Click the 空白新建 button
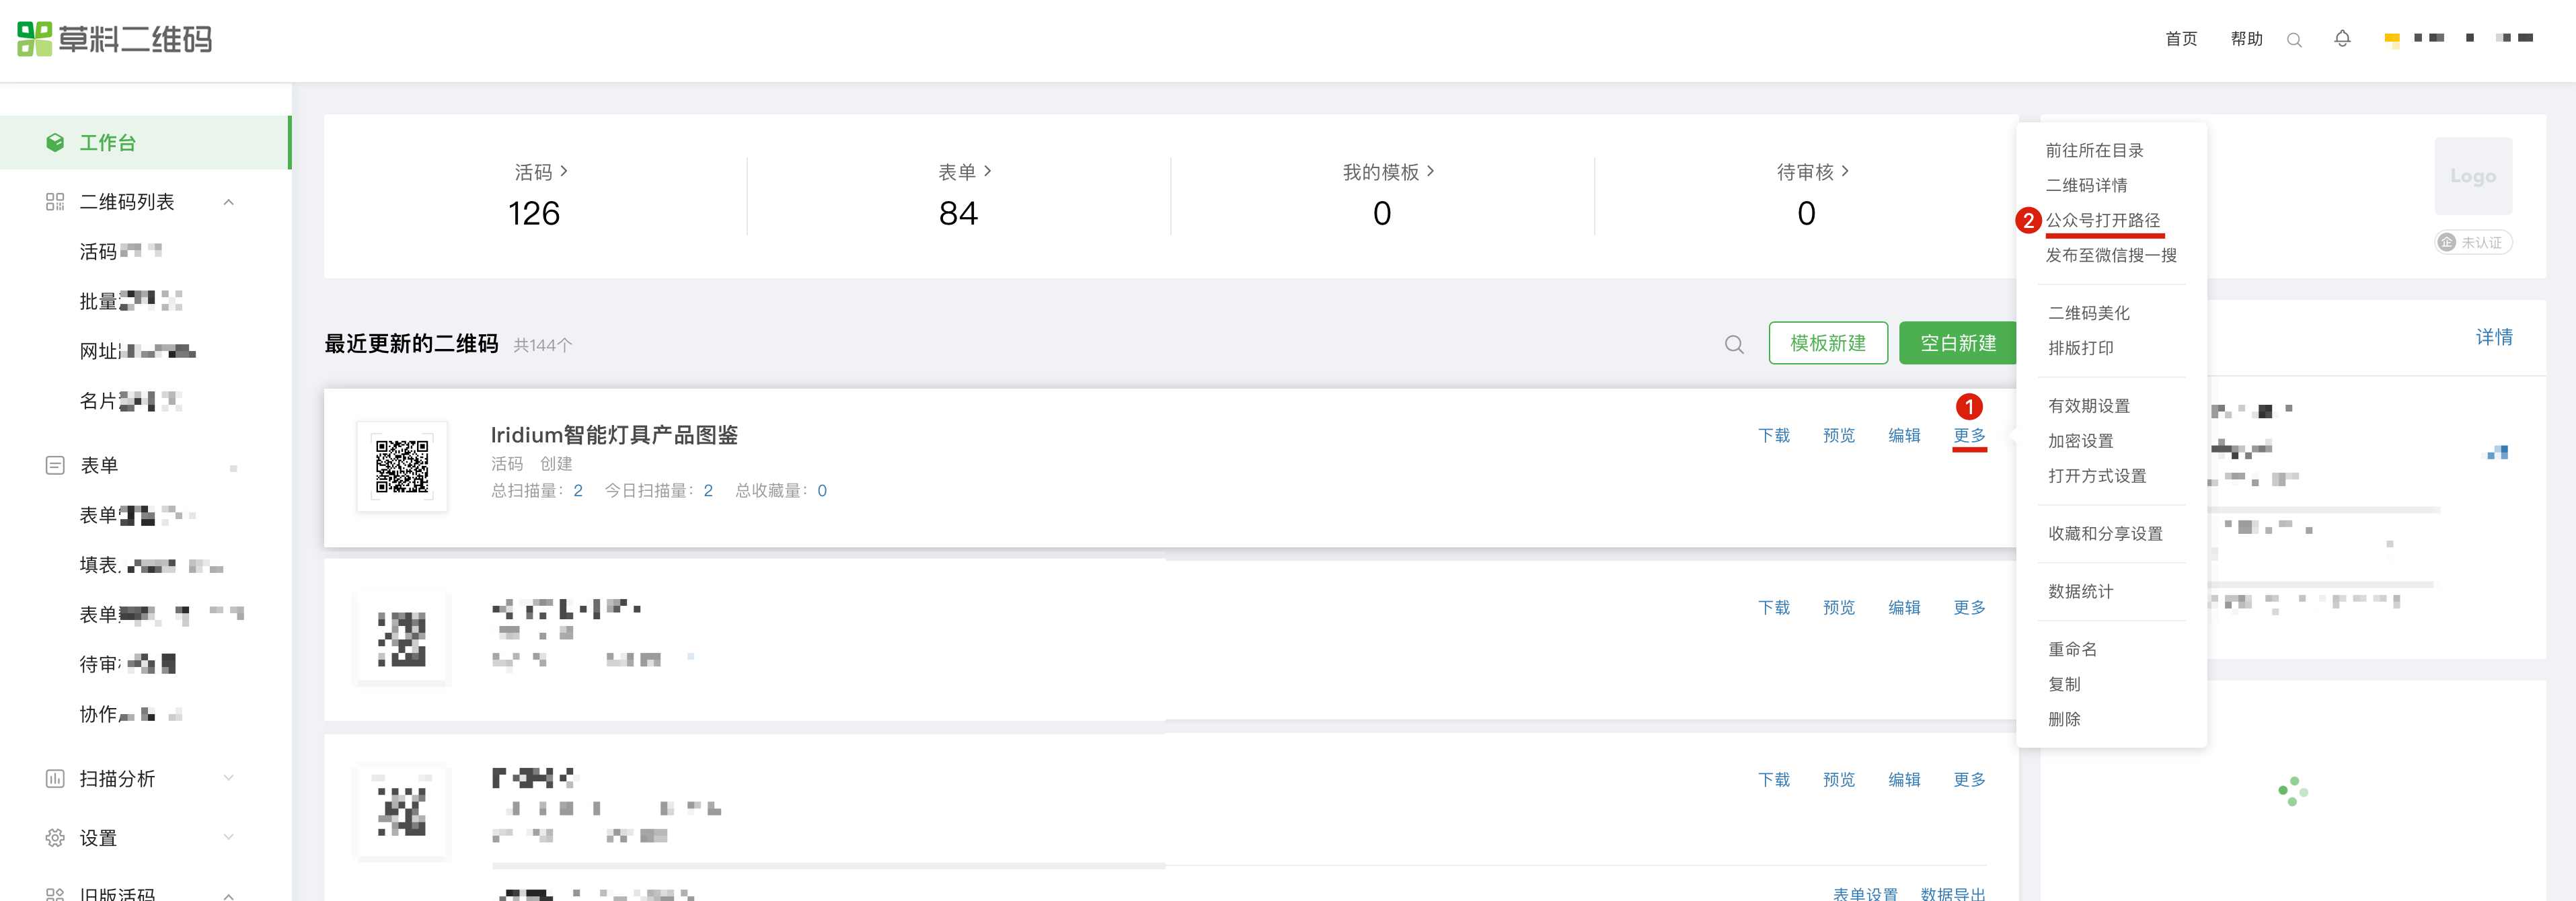The height and width of the screenshot is (901, 2576). [x=1957, y=343]
